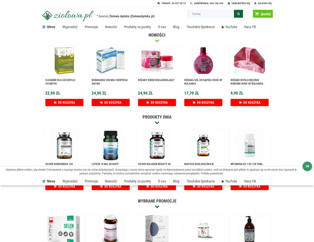The width and height of the screenshot is (314, 242).
Task: Click the search magnifier button
Action: click(238, 14)
